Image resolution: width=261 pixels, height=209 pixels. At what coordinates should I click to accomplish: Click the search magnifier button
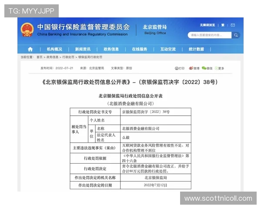point(236,35)
